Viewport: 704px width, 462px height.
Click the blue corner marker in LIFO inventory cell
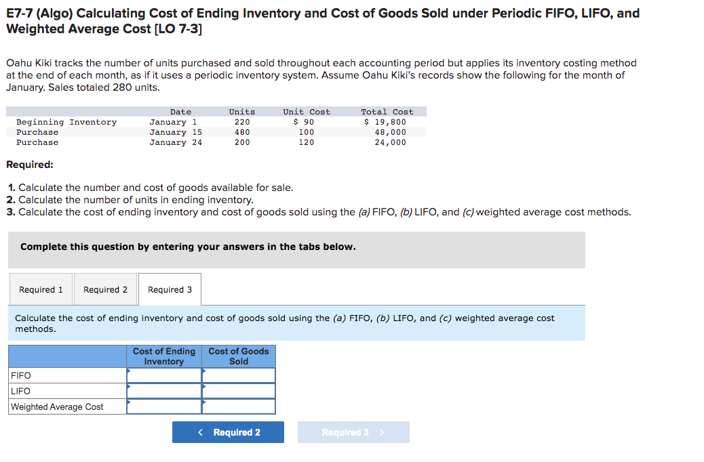(128, 385)
